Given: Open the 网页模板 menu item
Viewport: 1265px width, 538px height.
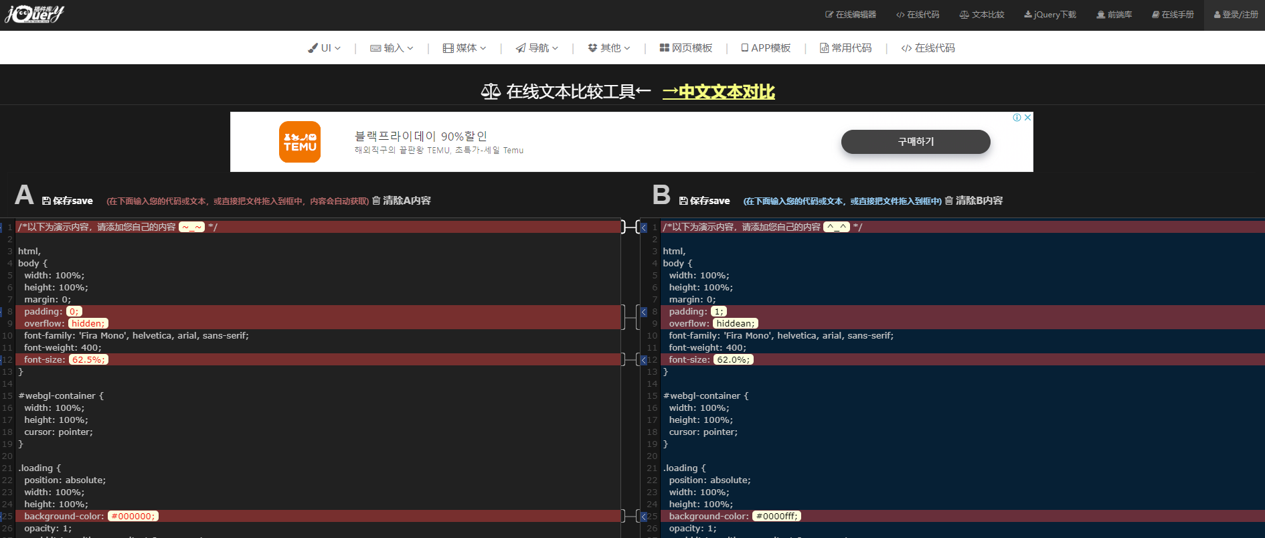Looking at the screenshot, I should pos(686,48).
